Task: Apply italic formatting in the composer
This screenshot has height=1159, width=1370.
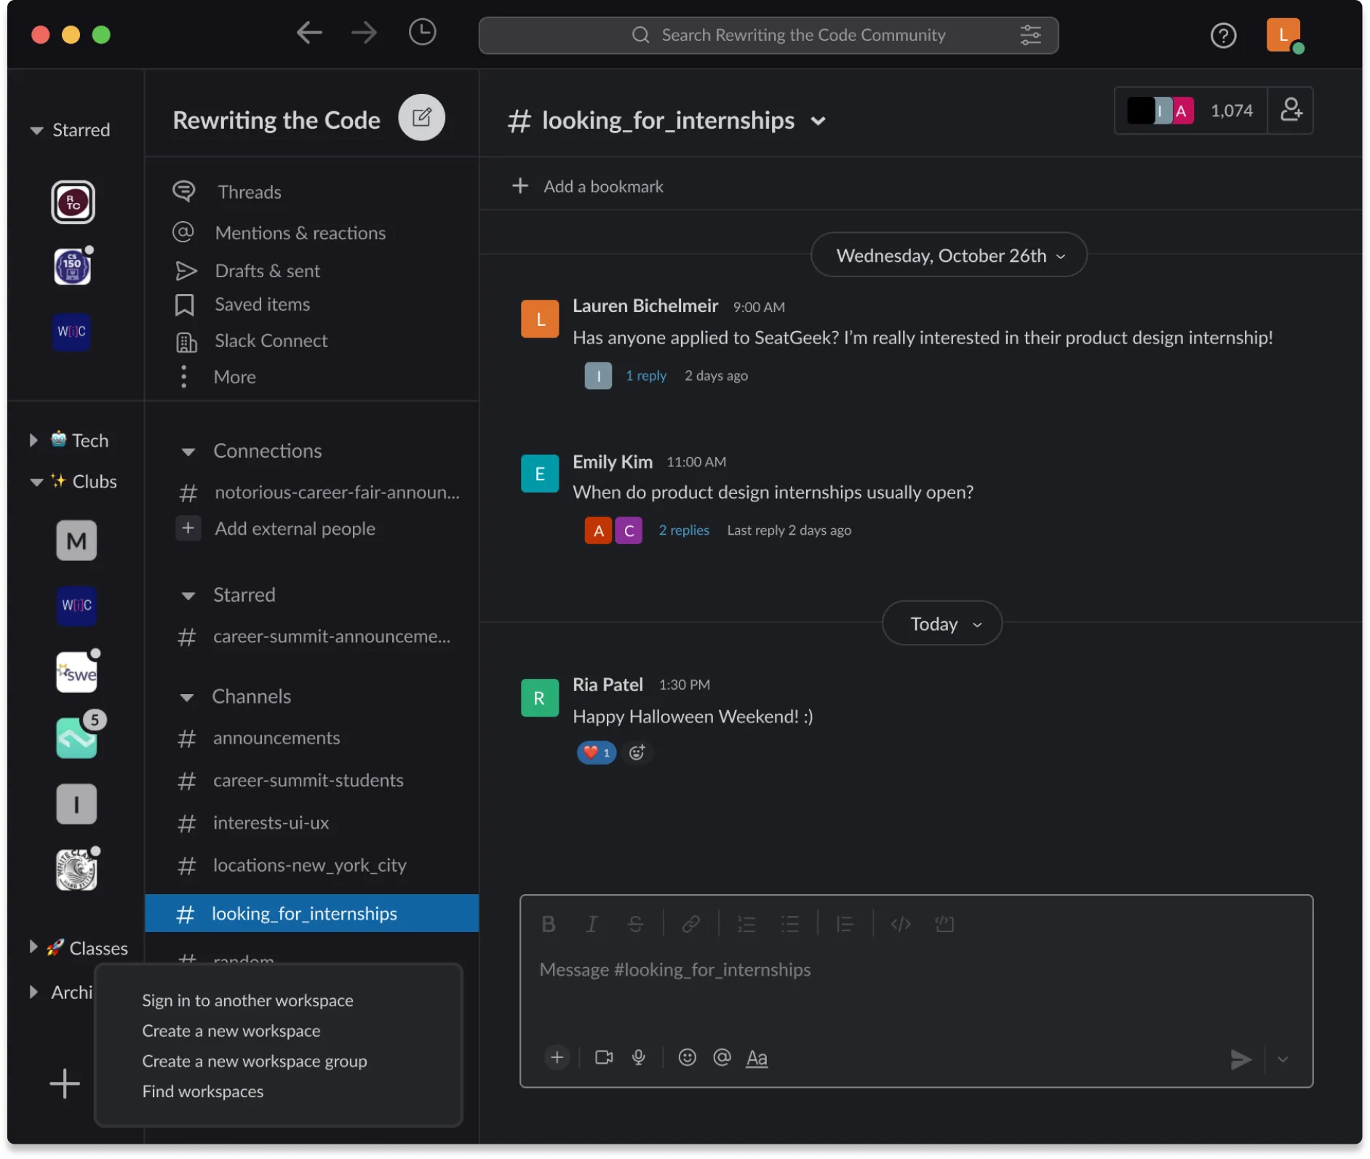Action: pos(592,924)
